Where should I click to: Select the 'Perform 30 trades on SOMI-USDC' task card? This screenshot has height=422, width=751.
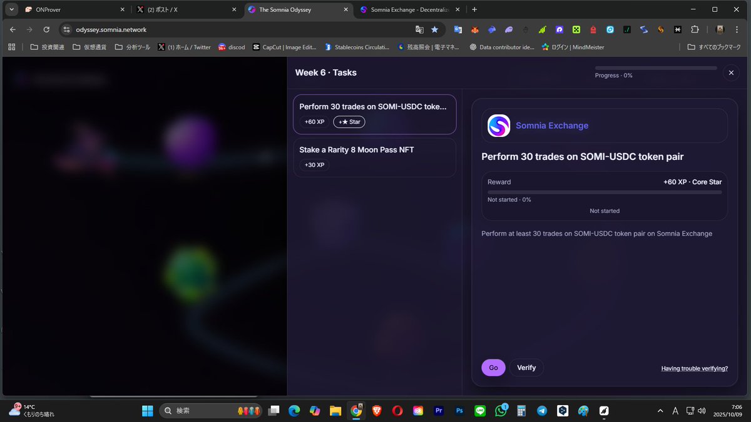pos(374,114)
